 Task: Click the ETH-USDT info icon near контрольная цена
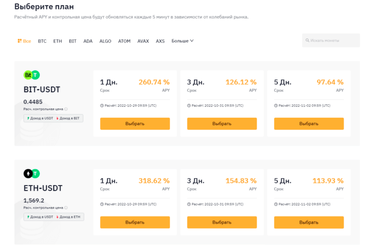(66, 207)
